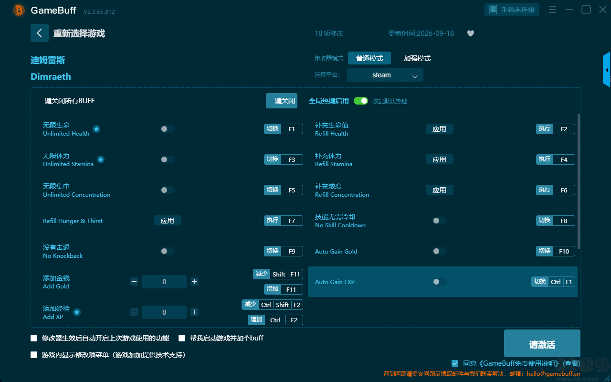Apply Refill Health with 应用 button
Viewport: 611px width, 382px height.
(x=440, y=129)
